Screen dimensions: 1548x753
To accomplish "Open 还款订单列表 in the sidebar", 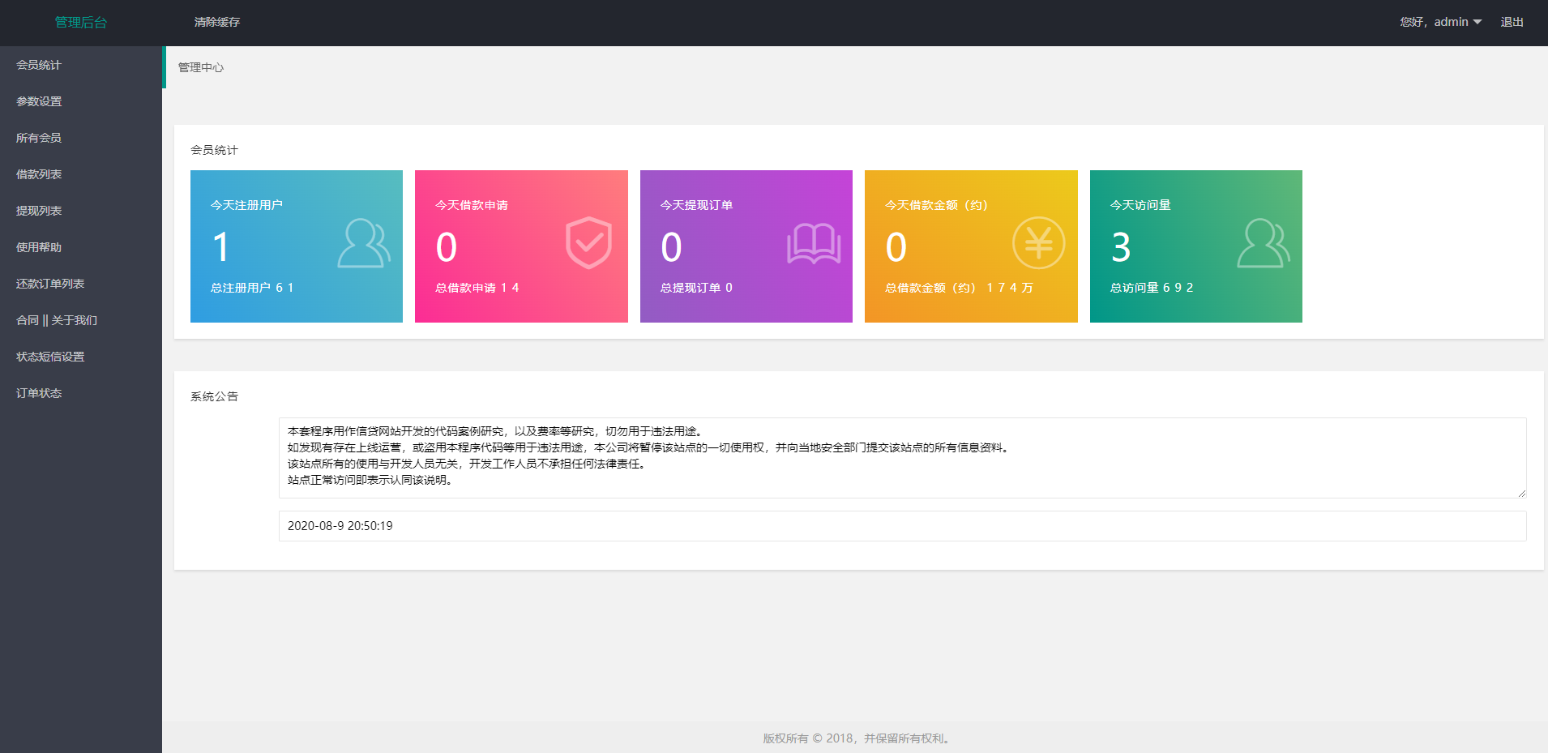I will (x=49, y=283).
